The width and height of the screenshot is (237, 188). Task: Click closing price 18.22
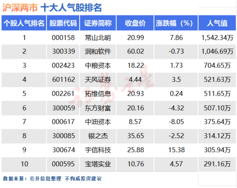click(x=136, y=65)
